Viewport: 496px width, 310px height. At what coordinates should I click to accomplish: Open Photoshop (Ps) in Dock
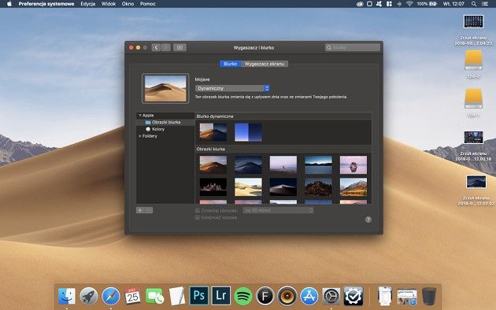(x=198, y=296)
